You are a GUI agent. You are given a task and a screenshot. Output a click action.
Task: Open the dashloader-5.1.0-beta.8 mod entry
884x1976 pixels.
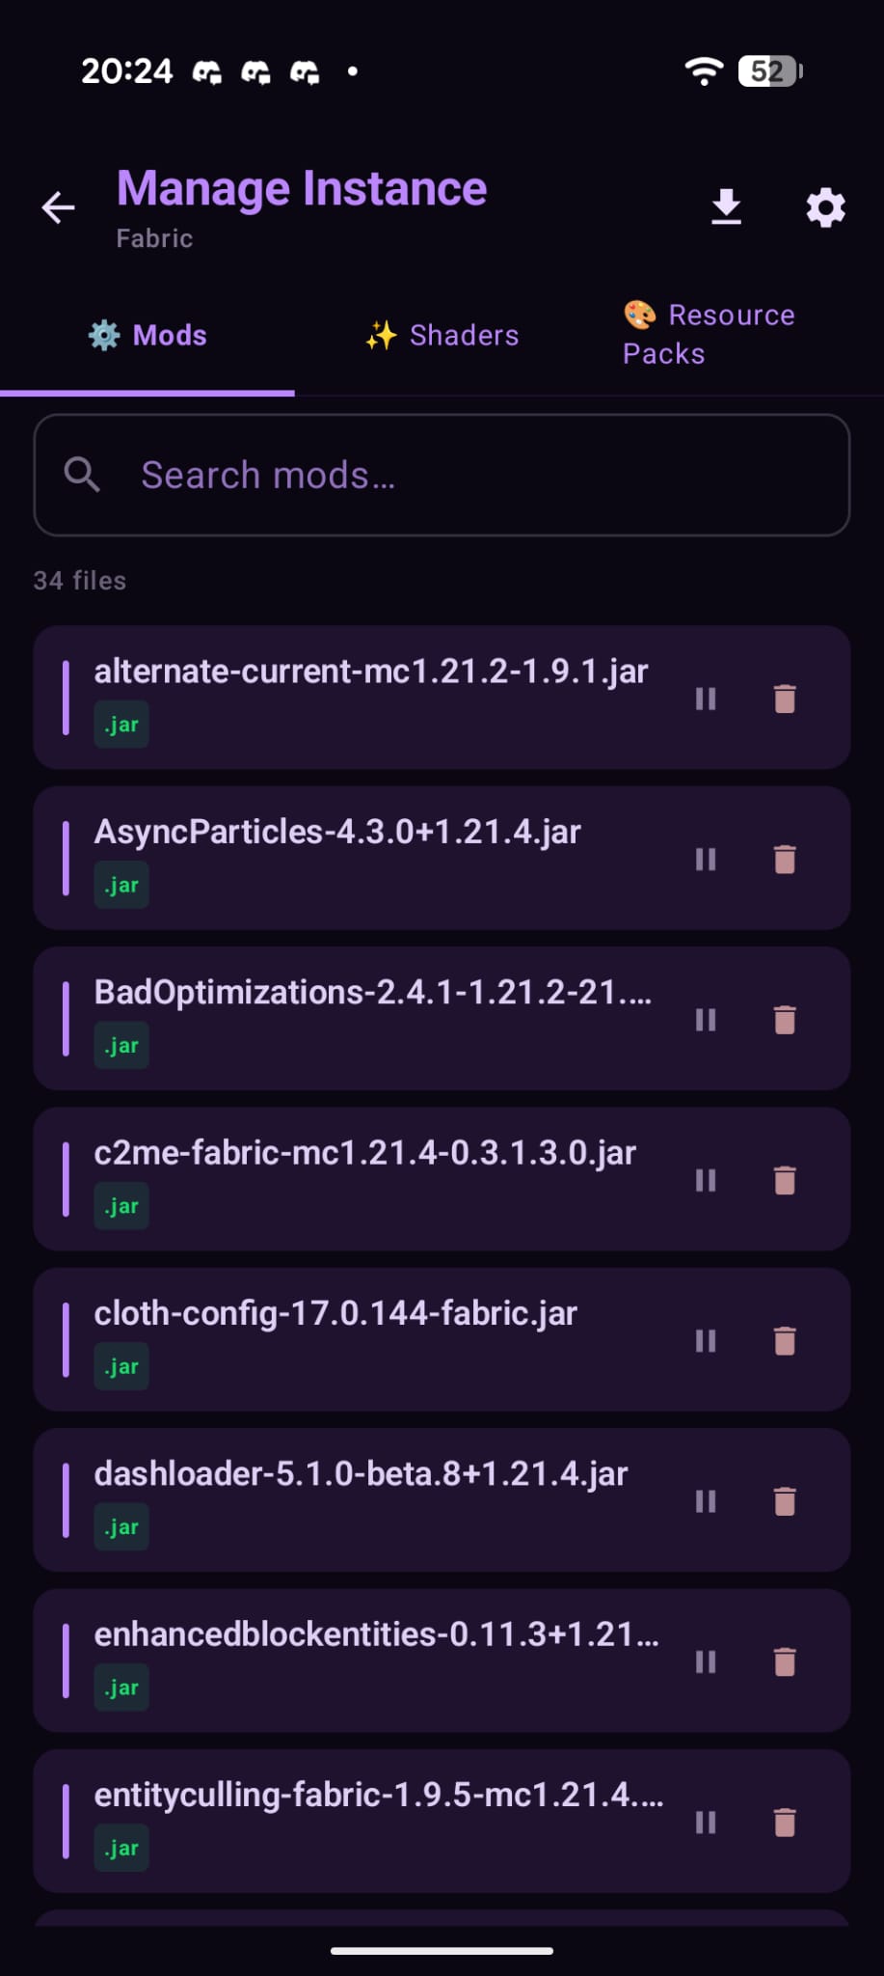coord(362,1475)
